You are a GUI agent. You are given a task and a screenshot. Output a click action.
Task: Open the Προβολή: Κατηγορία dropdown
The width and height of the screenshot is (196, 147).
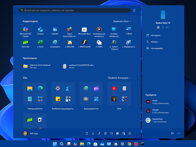coord(120,78)
